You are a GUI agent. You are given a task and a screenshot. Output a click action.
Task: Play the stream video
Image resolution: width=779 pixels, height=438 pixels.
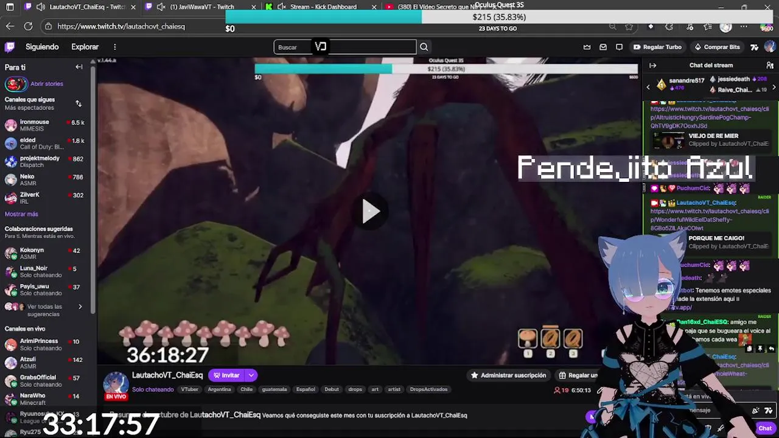click(370, 212)
